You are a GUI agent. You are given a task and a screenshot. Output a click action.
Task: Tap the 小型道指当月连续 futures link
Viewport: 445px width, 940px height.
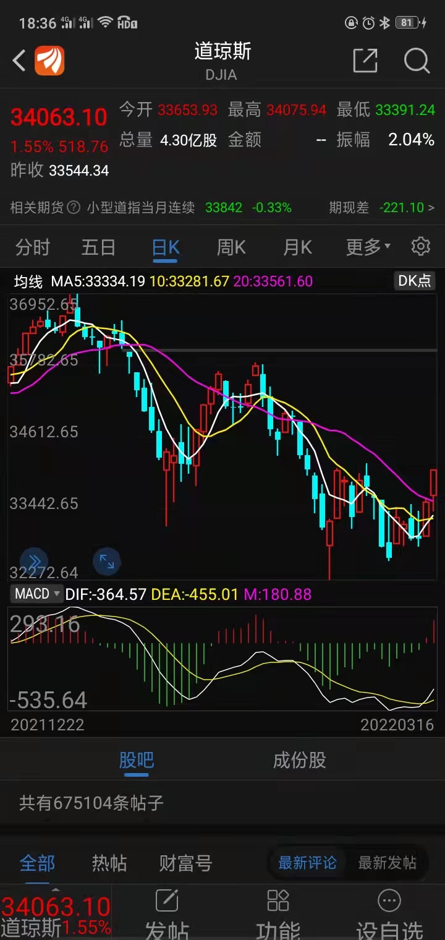[x=140, y=208]
